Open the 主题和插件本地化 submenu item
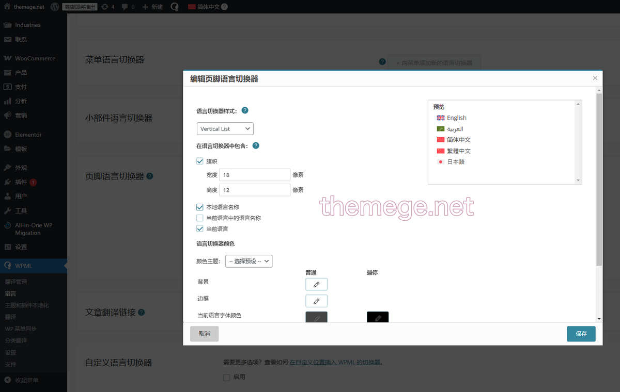 (x=27, y=305)
